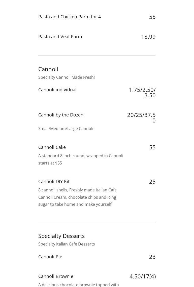Click the Specialty Cannoli Made Fresh subtitle
This screenshot has width=194, height=287.
coord(66,77)
